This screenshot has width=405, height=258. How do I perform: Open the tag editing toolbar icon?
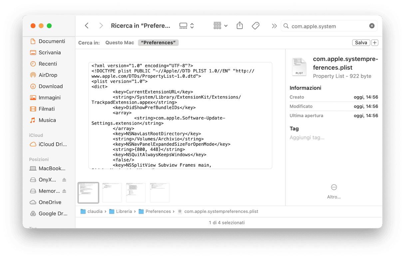click(255, 26)
